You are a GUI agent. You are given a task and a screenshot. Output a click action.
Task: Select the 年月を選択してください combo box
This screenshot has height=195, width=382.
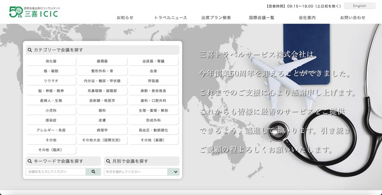(x=136, y=172)
